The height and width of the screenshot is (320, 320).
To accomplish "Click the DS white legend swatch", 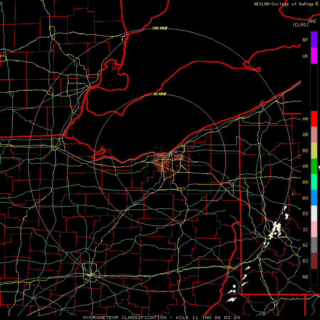I will 314,213.
